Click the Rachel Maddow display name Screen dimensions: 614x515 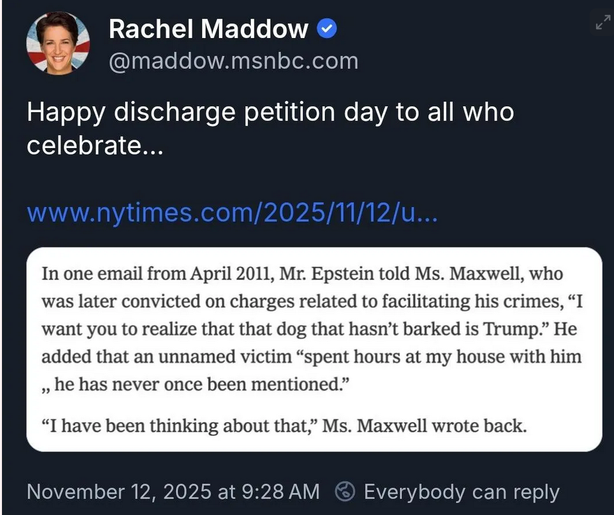coord(208,29)
